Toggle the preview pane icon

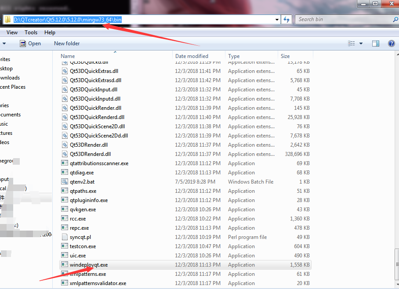click(376, 43)
